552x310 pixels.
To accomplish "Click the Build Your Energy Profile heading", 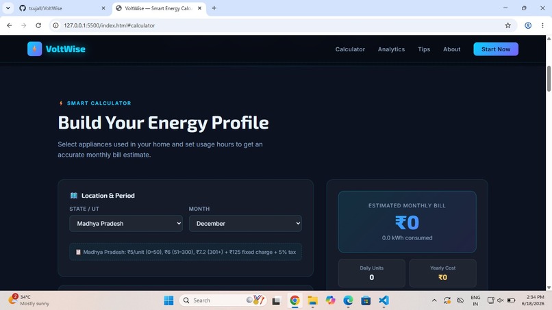I will (164, 122).
